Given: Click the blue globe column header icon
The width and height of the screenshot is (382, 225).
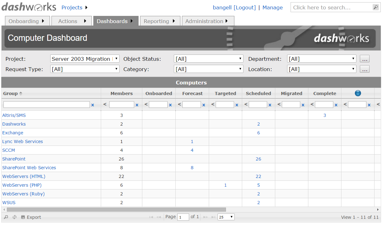Looking at the screenshot, I should pyautogui.click(x=358, y=93).
